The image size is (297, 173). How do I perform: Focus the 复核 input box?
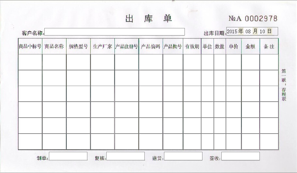tap(126, 156)
